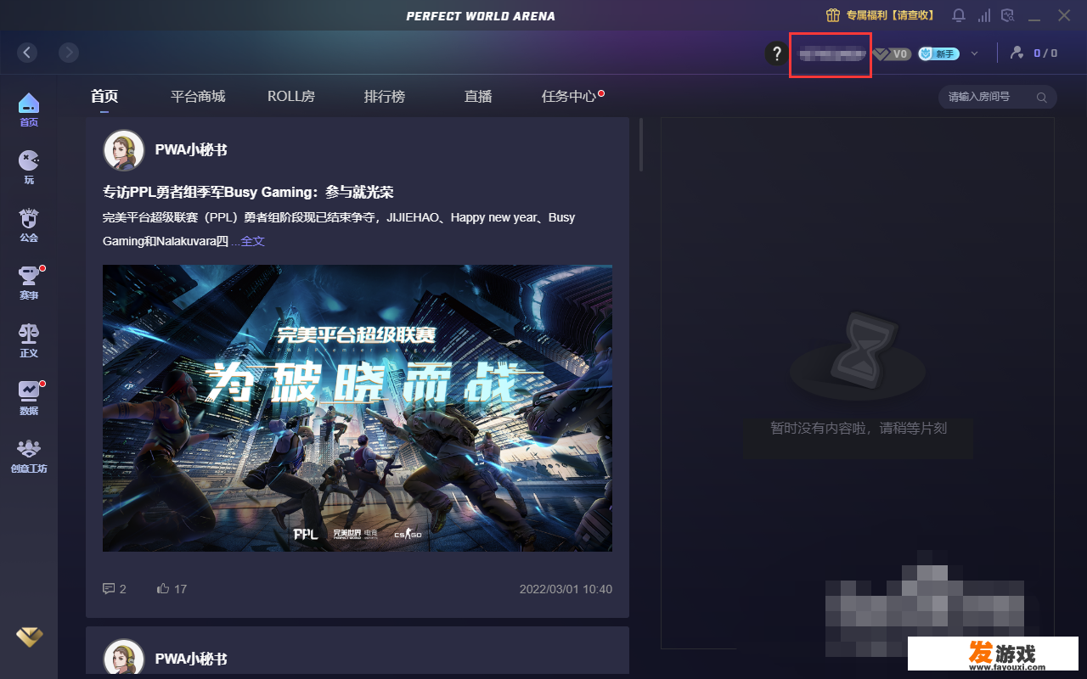1087x679 pixels.
Task: Click 专属福利【请查收】 link
Action: click(890, 15)
